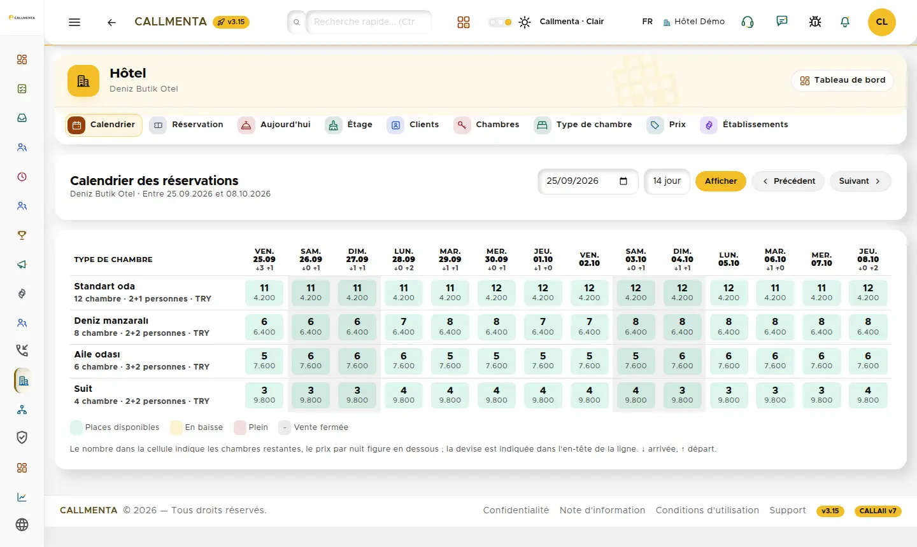Viewport: 917px width, 547px height.
Task: Switch to the Calendrier tab
Action: (x=104, y=125)
